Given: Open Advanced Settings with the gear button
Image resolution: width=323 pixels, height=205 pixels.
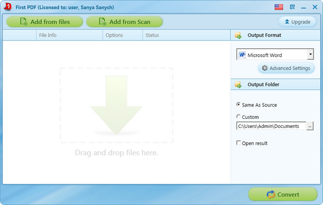Looking at the screenshot, I should pyautogui.click(x=286, y=68).
